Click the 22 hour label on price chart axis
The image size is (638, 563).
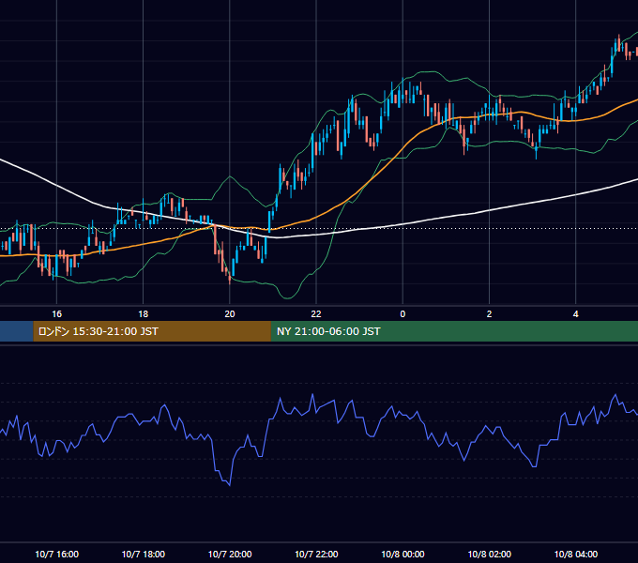click(x=316, y=314)
